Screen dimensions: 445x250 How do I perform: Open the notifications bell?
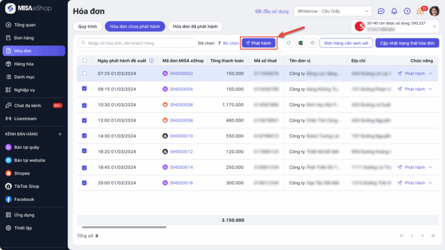click(x=394, y=11)
